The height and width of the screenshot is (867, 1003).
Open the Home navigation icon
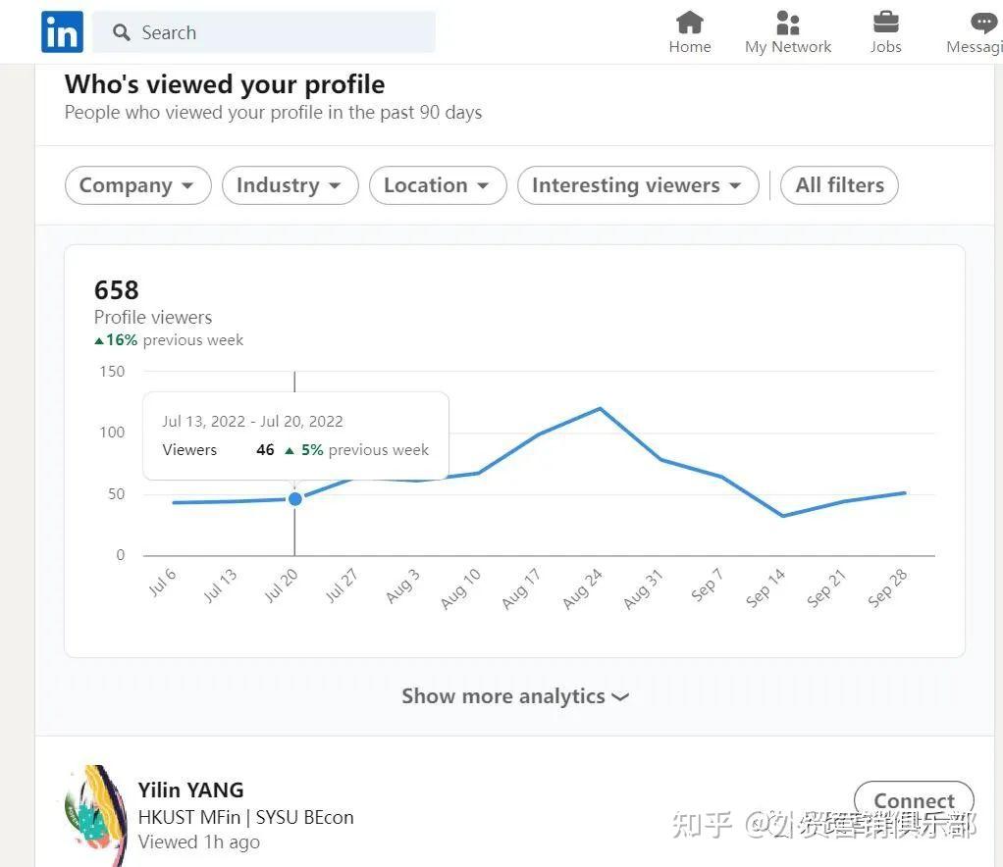[689, 22]
